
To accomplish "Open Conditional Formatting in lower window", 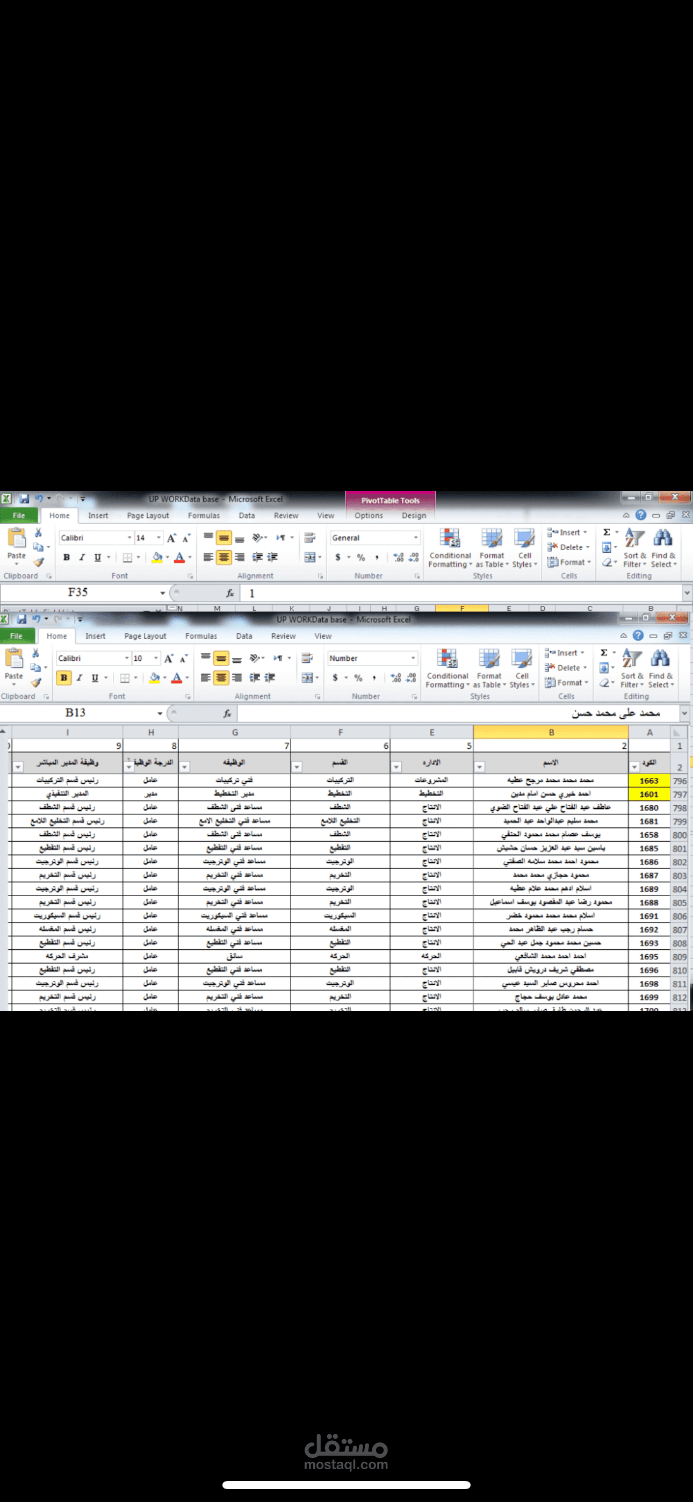I will (447, 668).
